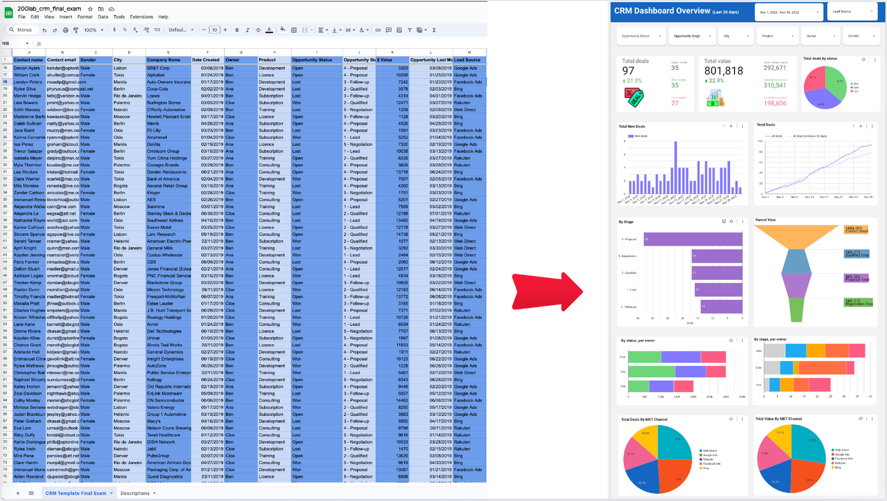Viewport: 887px width, 501px height.
Task: Open the Gender dashboard filter
Action: click(x=862, y=36)
